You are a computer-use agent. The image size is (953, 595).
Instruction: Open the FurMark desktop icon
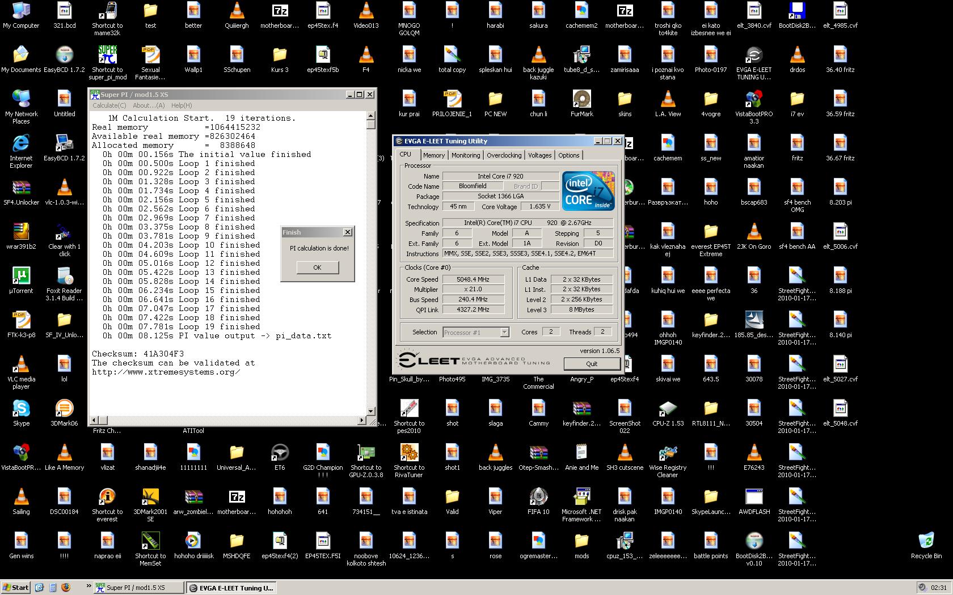581,104
